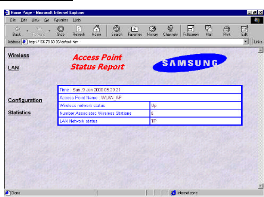Click the scrollbar down arrow
This screenshot has height=197, width=264.
[x=260, y=186]
